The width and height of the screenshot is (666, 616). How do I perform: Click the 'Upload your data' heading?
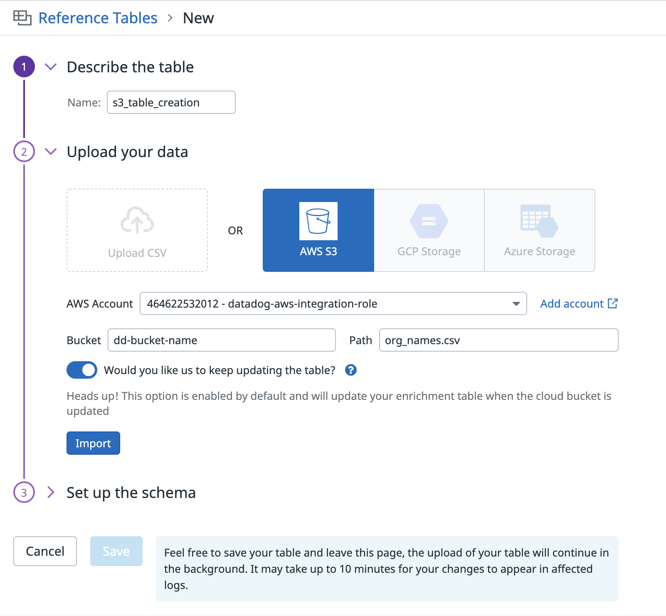tap(127, 152)
